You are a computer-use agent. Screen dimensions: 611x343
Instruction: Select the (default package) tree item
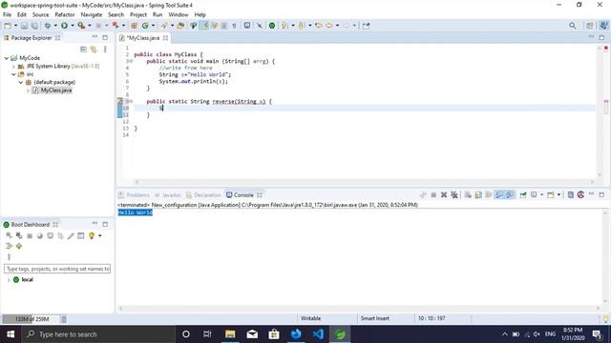[54, 82]
